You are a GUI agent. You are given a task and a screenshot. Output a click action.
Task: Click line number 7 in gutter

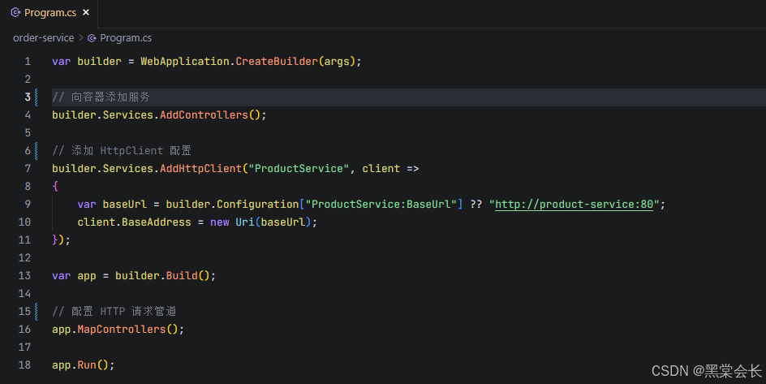pos(28,169)
